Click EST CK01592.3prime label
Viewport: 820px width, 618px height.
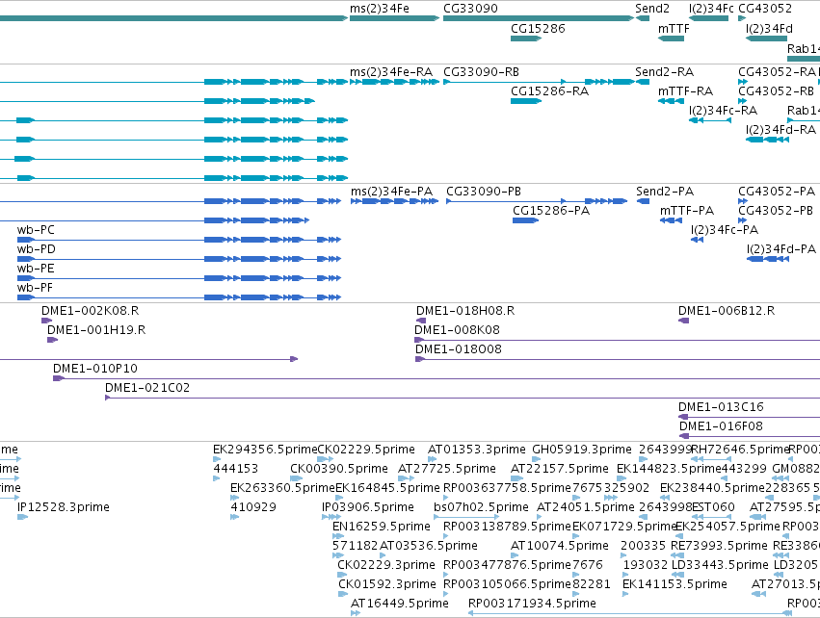(387, 584)
